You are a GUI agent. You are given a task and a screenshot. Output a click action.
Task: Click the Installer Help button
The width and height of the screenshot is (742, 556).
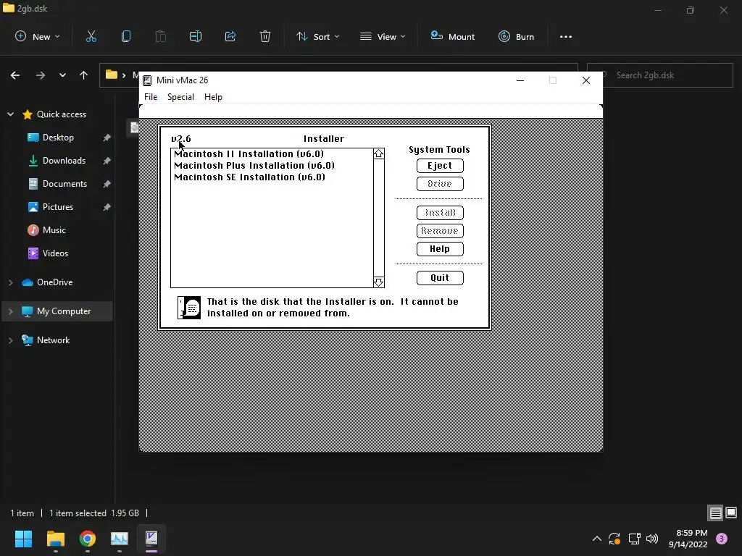[x=440, y=249]
